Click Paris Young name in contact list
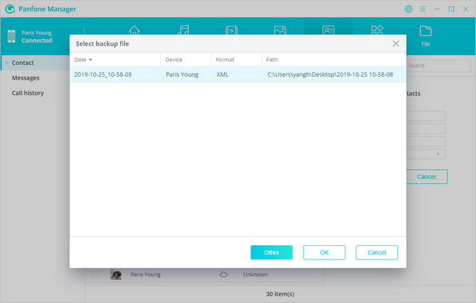Image resolution: width=476 pixels, height=303 pixels. (x=146, y=274)
